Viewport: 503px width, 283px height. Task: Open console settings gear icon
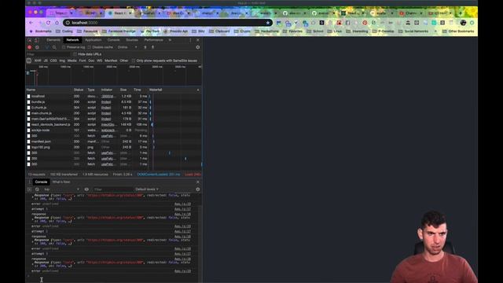tap(197, 189)
